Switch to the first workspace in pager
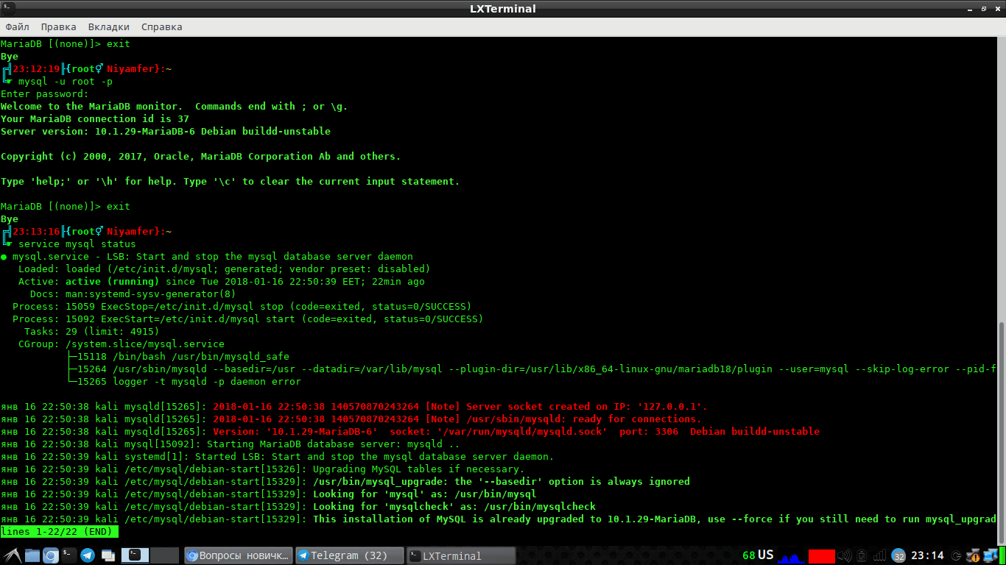This screenshot has height=565, width=1006. 135,555
